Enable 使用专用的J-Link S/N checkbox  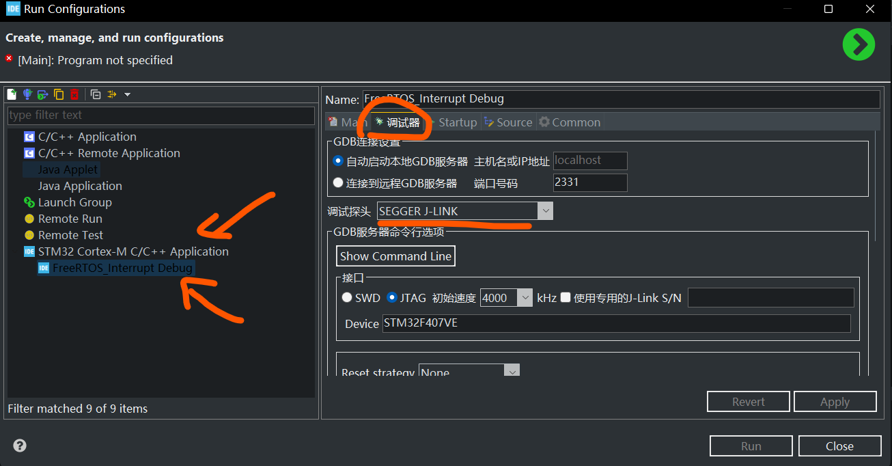[566, 298]
